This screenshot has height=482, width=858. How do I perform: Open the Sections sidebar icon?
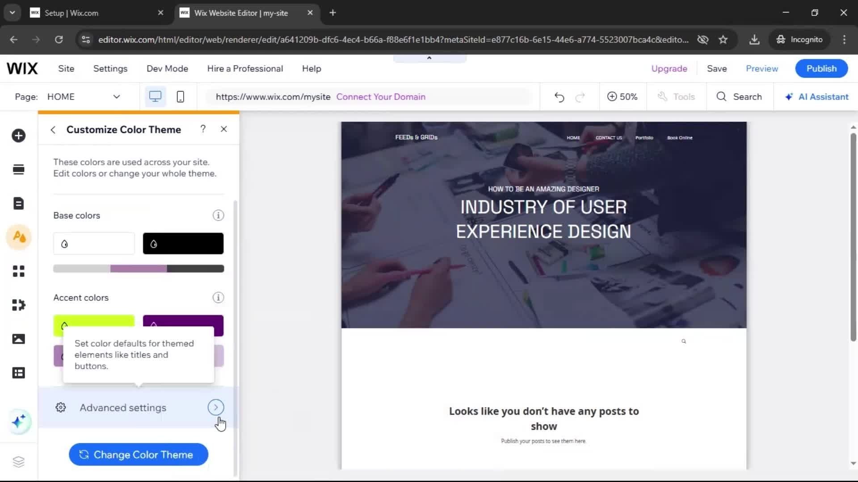coord(18,170)
